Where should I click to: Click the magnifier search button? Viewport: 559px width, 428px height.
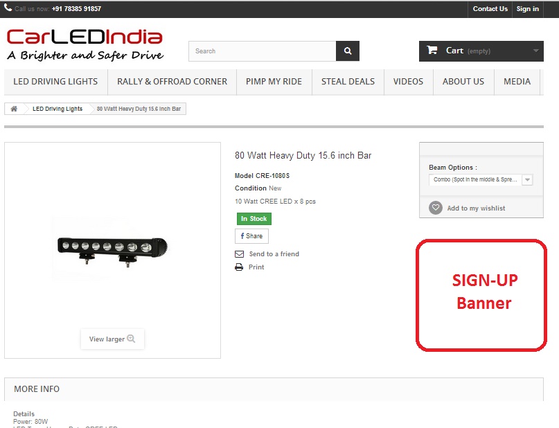(348, 51)
